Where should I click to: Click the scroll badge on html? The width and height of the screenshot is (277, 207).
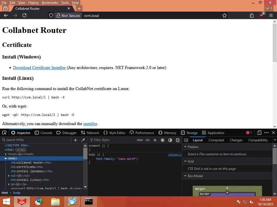(21, 150)
